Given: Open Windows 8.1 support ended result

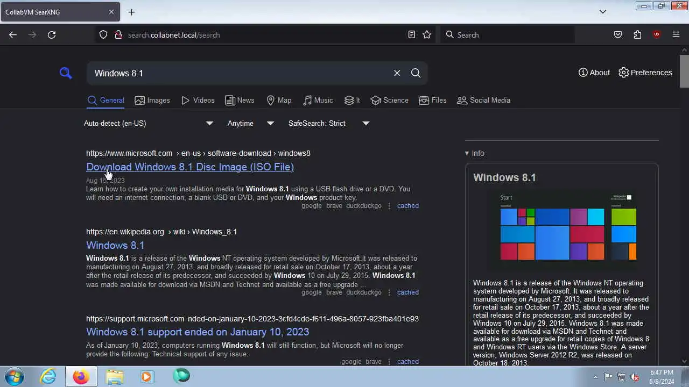Looking at the screenshot, I should pos(198,332).
